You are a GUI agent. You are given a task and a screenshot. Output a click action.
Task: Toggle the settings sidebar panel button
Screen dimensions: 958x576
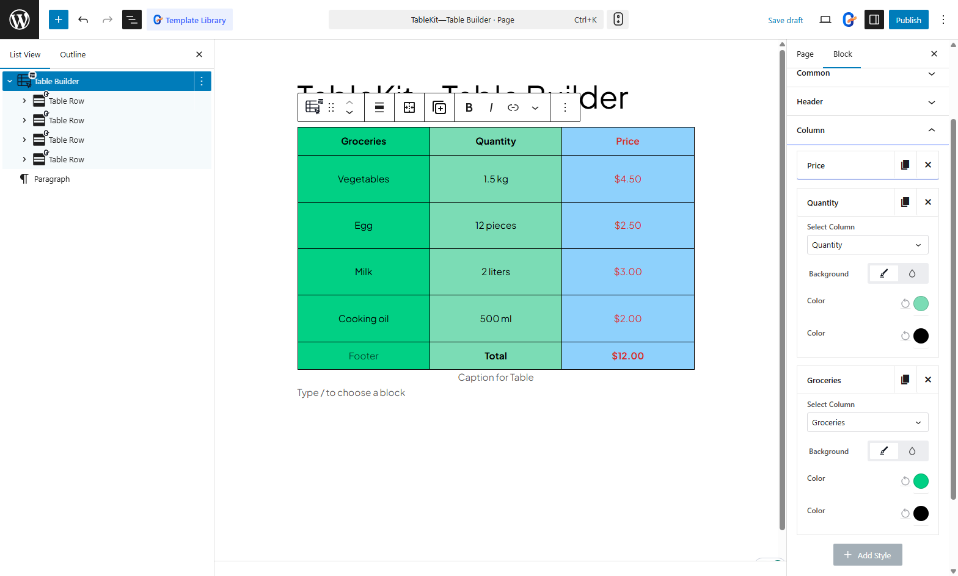[874, 20]
